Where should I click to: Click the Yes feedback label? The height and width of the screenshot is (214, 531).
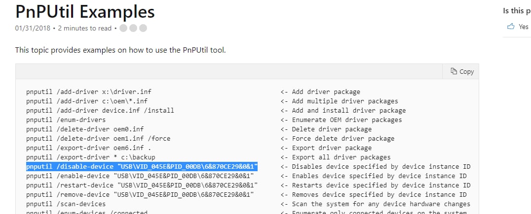(523, 27)
